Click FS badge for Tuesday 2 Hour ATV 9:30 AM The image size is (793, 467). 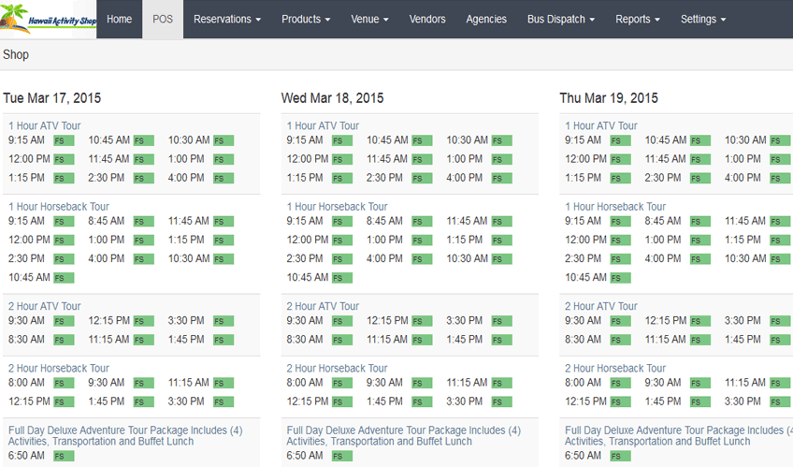[x=64, y=321]
